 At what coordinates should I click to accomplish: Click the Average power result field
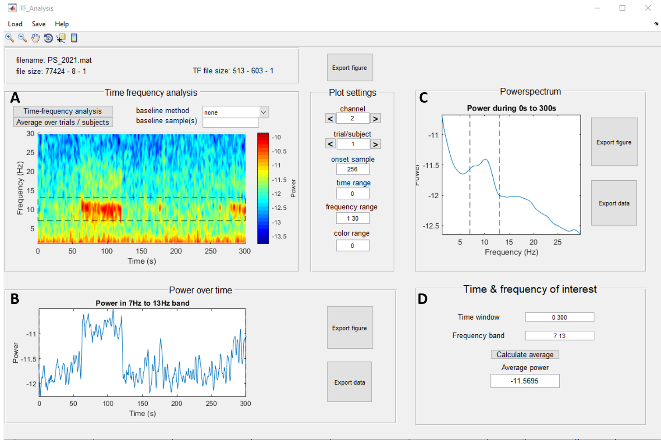[525, 381]
